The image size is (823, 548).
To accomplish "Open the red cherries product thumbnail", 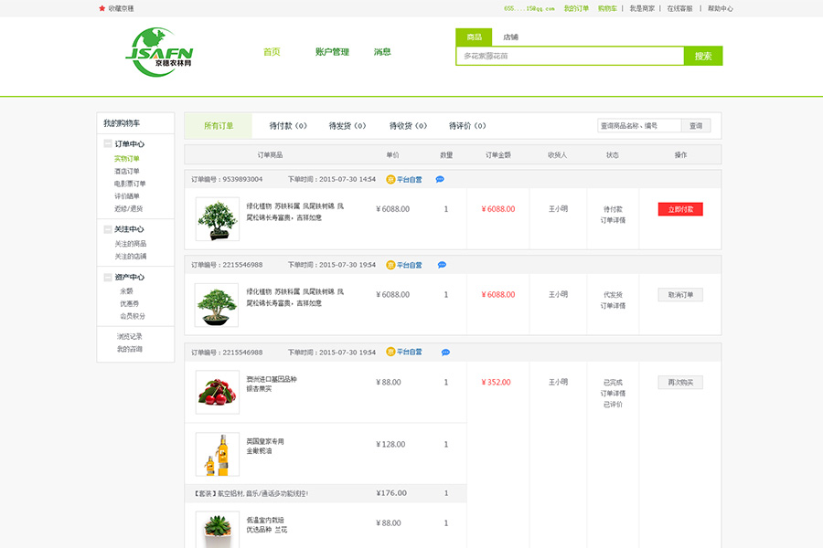I will [x=218, y=392].
